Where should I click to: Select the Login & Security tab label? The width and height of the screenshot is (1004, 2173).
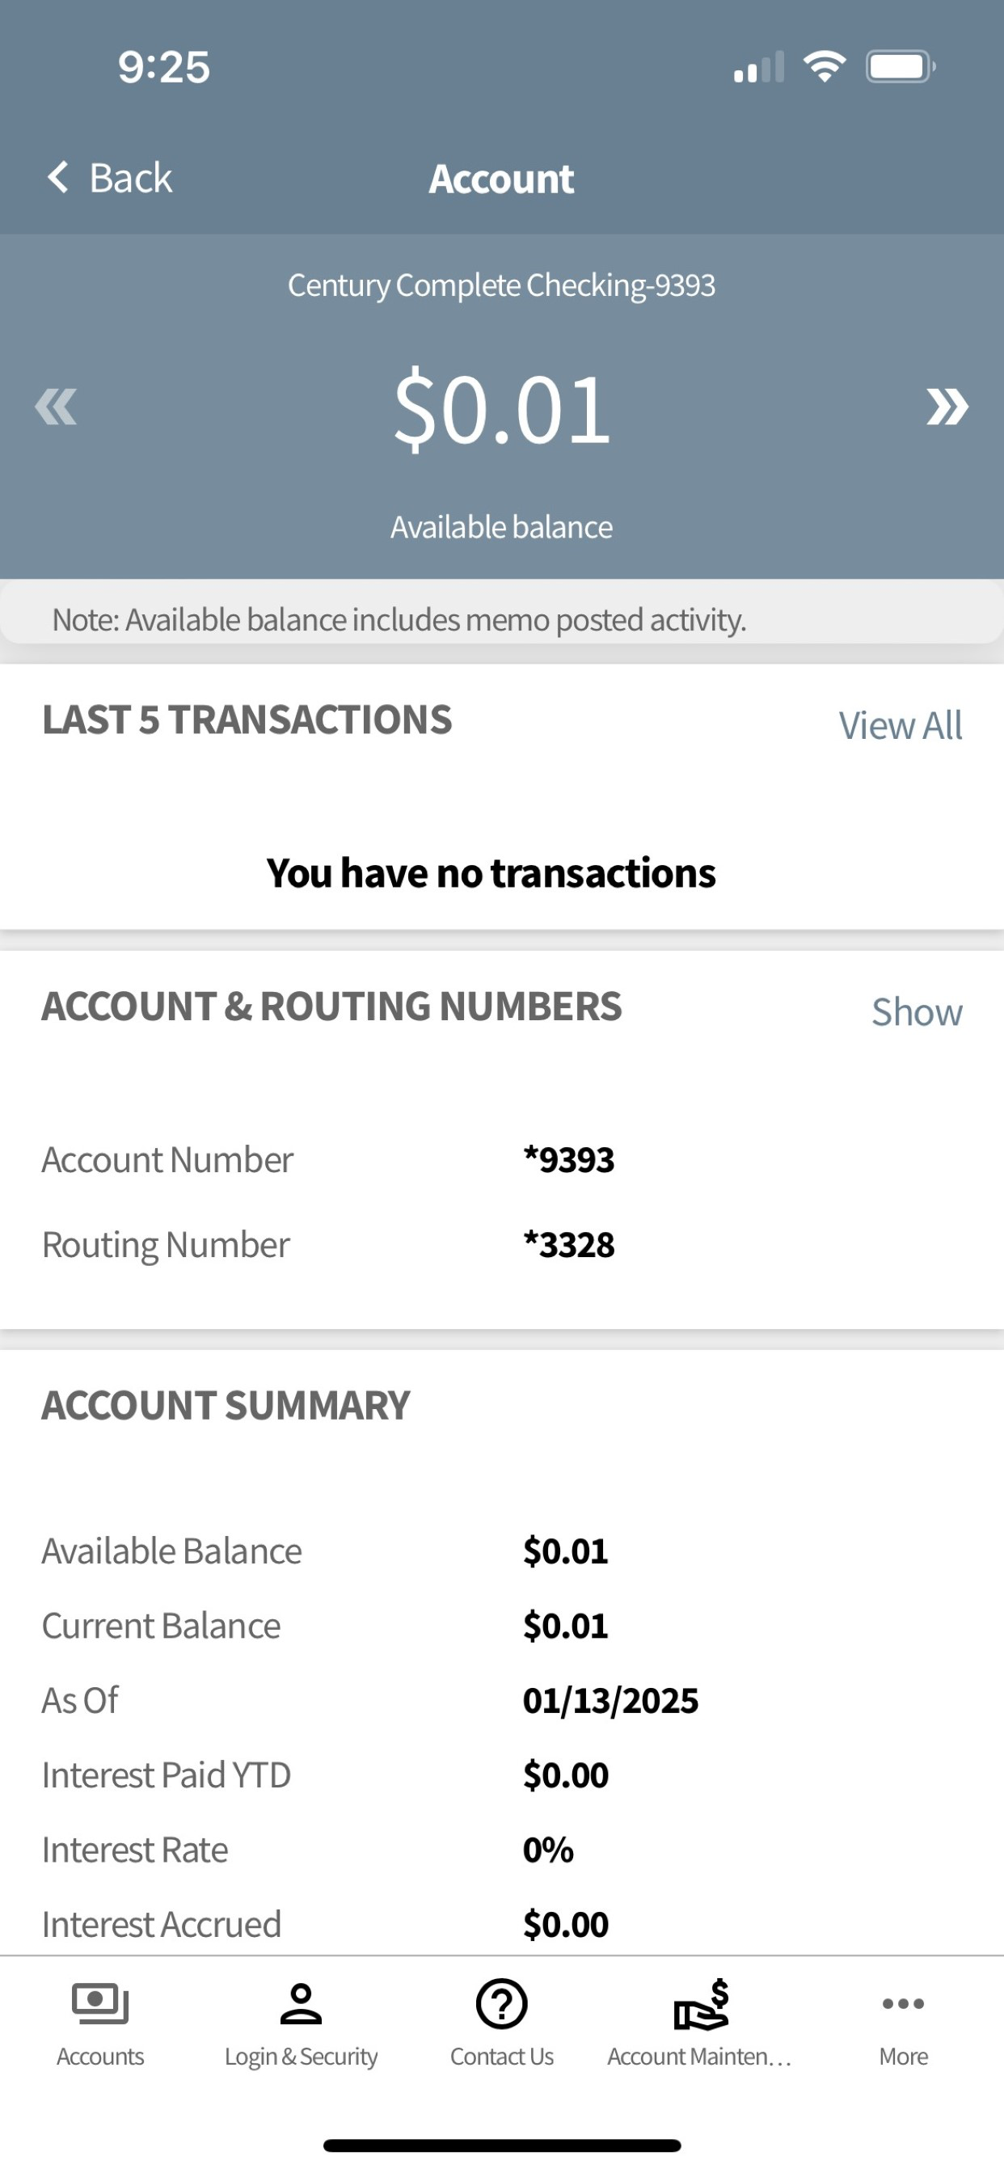302,2057
